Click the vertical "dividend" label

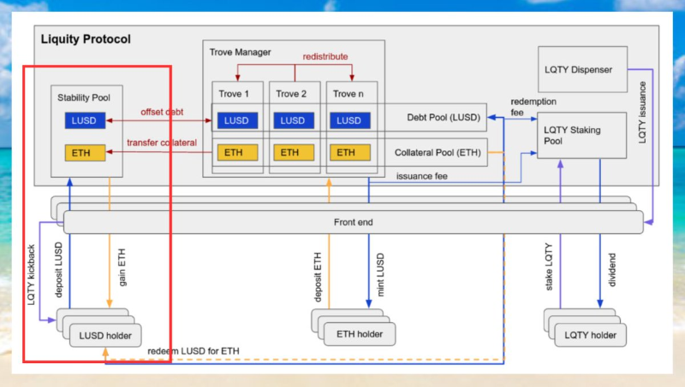click(x=611, y=270)
